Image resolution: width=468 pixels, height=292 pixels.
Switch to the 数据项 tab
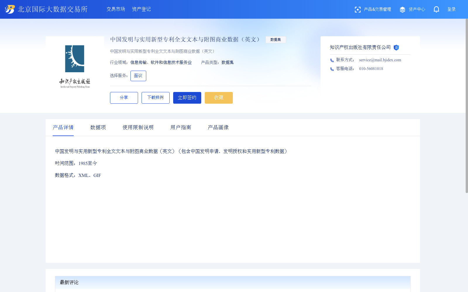[98, 128]
